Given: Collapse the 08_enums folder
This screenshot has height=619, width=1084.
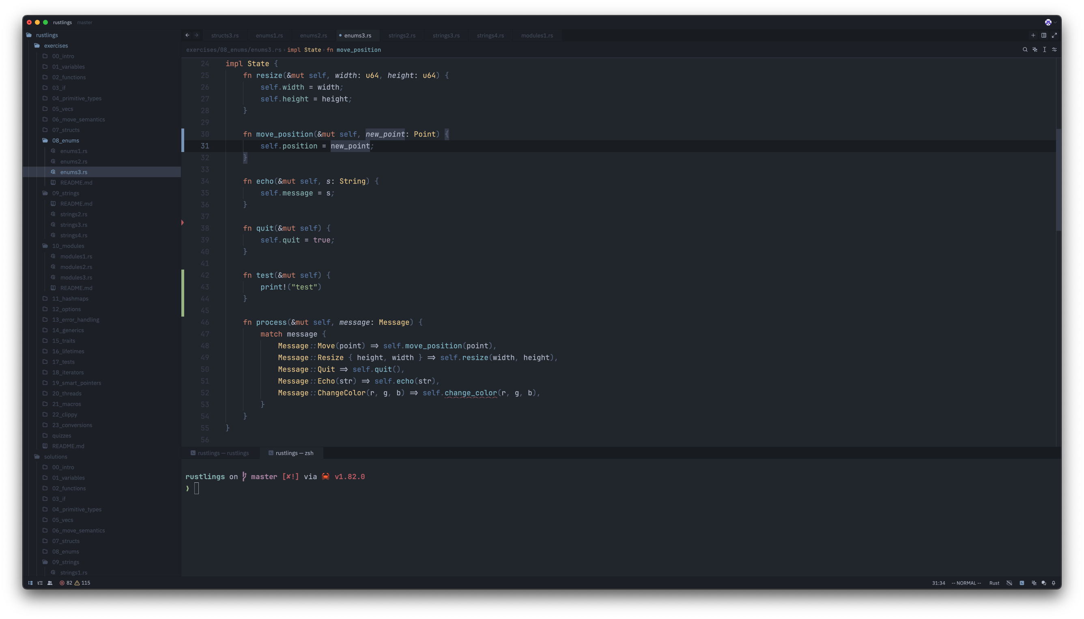Looking at the screenshot, I should click(65, 140).
